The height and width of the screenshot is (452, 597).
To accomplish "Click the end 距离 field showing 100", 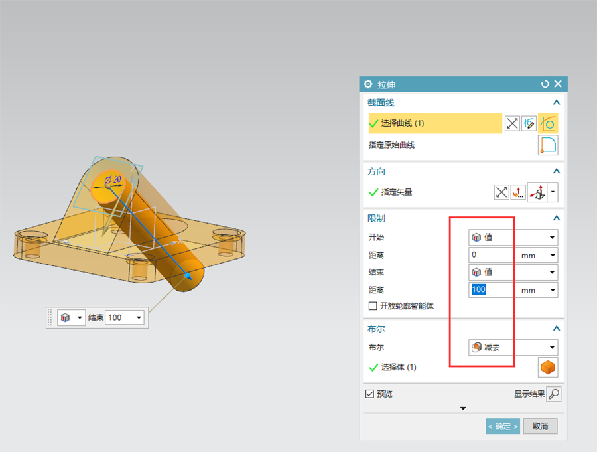I will [x=492, y=290].
